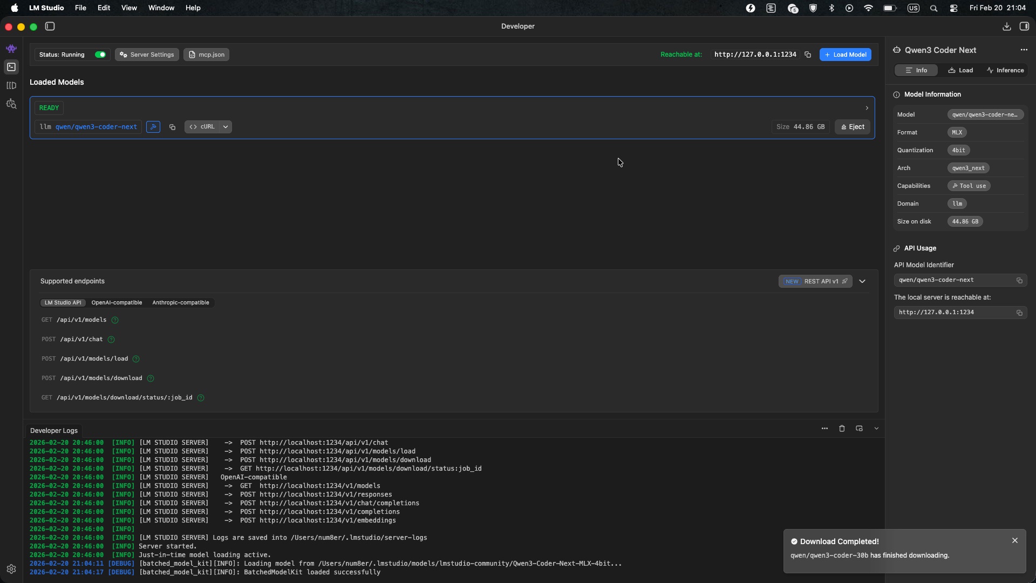
Task: Open the Developer terminal sidebar icon
Action: pos(11,66)
